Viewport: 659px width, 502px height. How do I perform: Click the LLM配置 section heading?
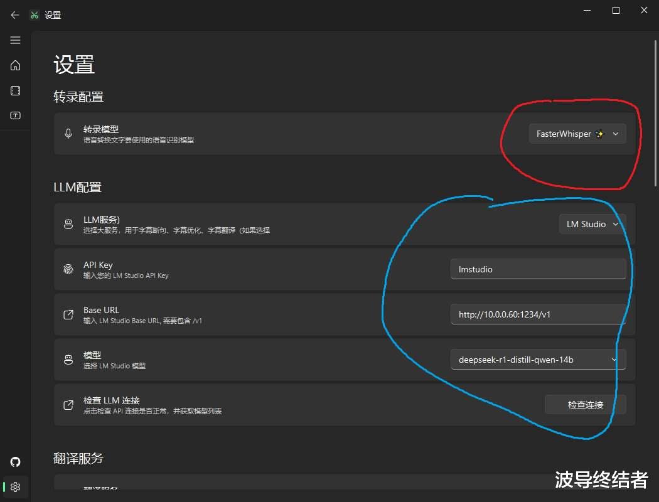tap(78, 188)
